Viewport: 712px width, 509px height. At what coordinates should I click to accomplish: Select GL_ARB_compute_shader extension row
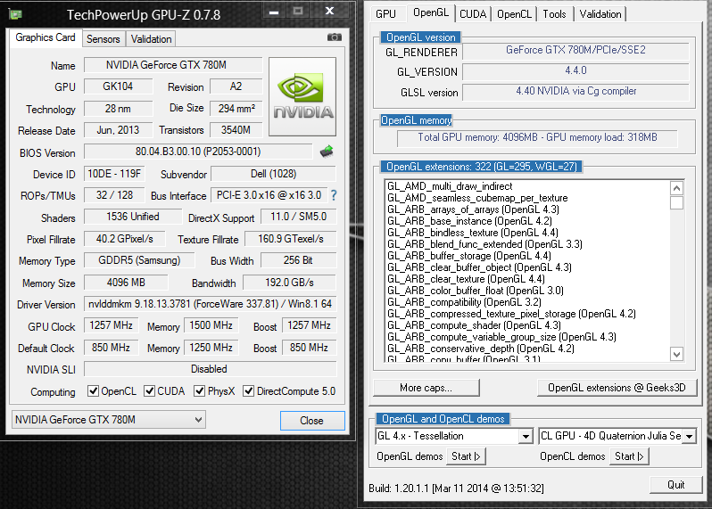474,325
